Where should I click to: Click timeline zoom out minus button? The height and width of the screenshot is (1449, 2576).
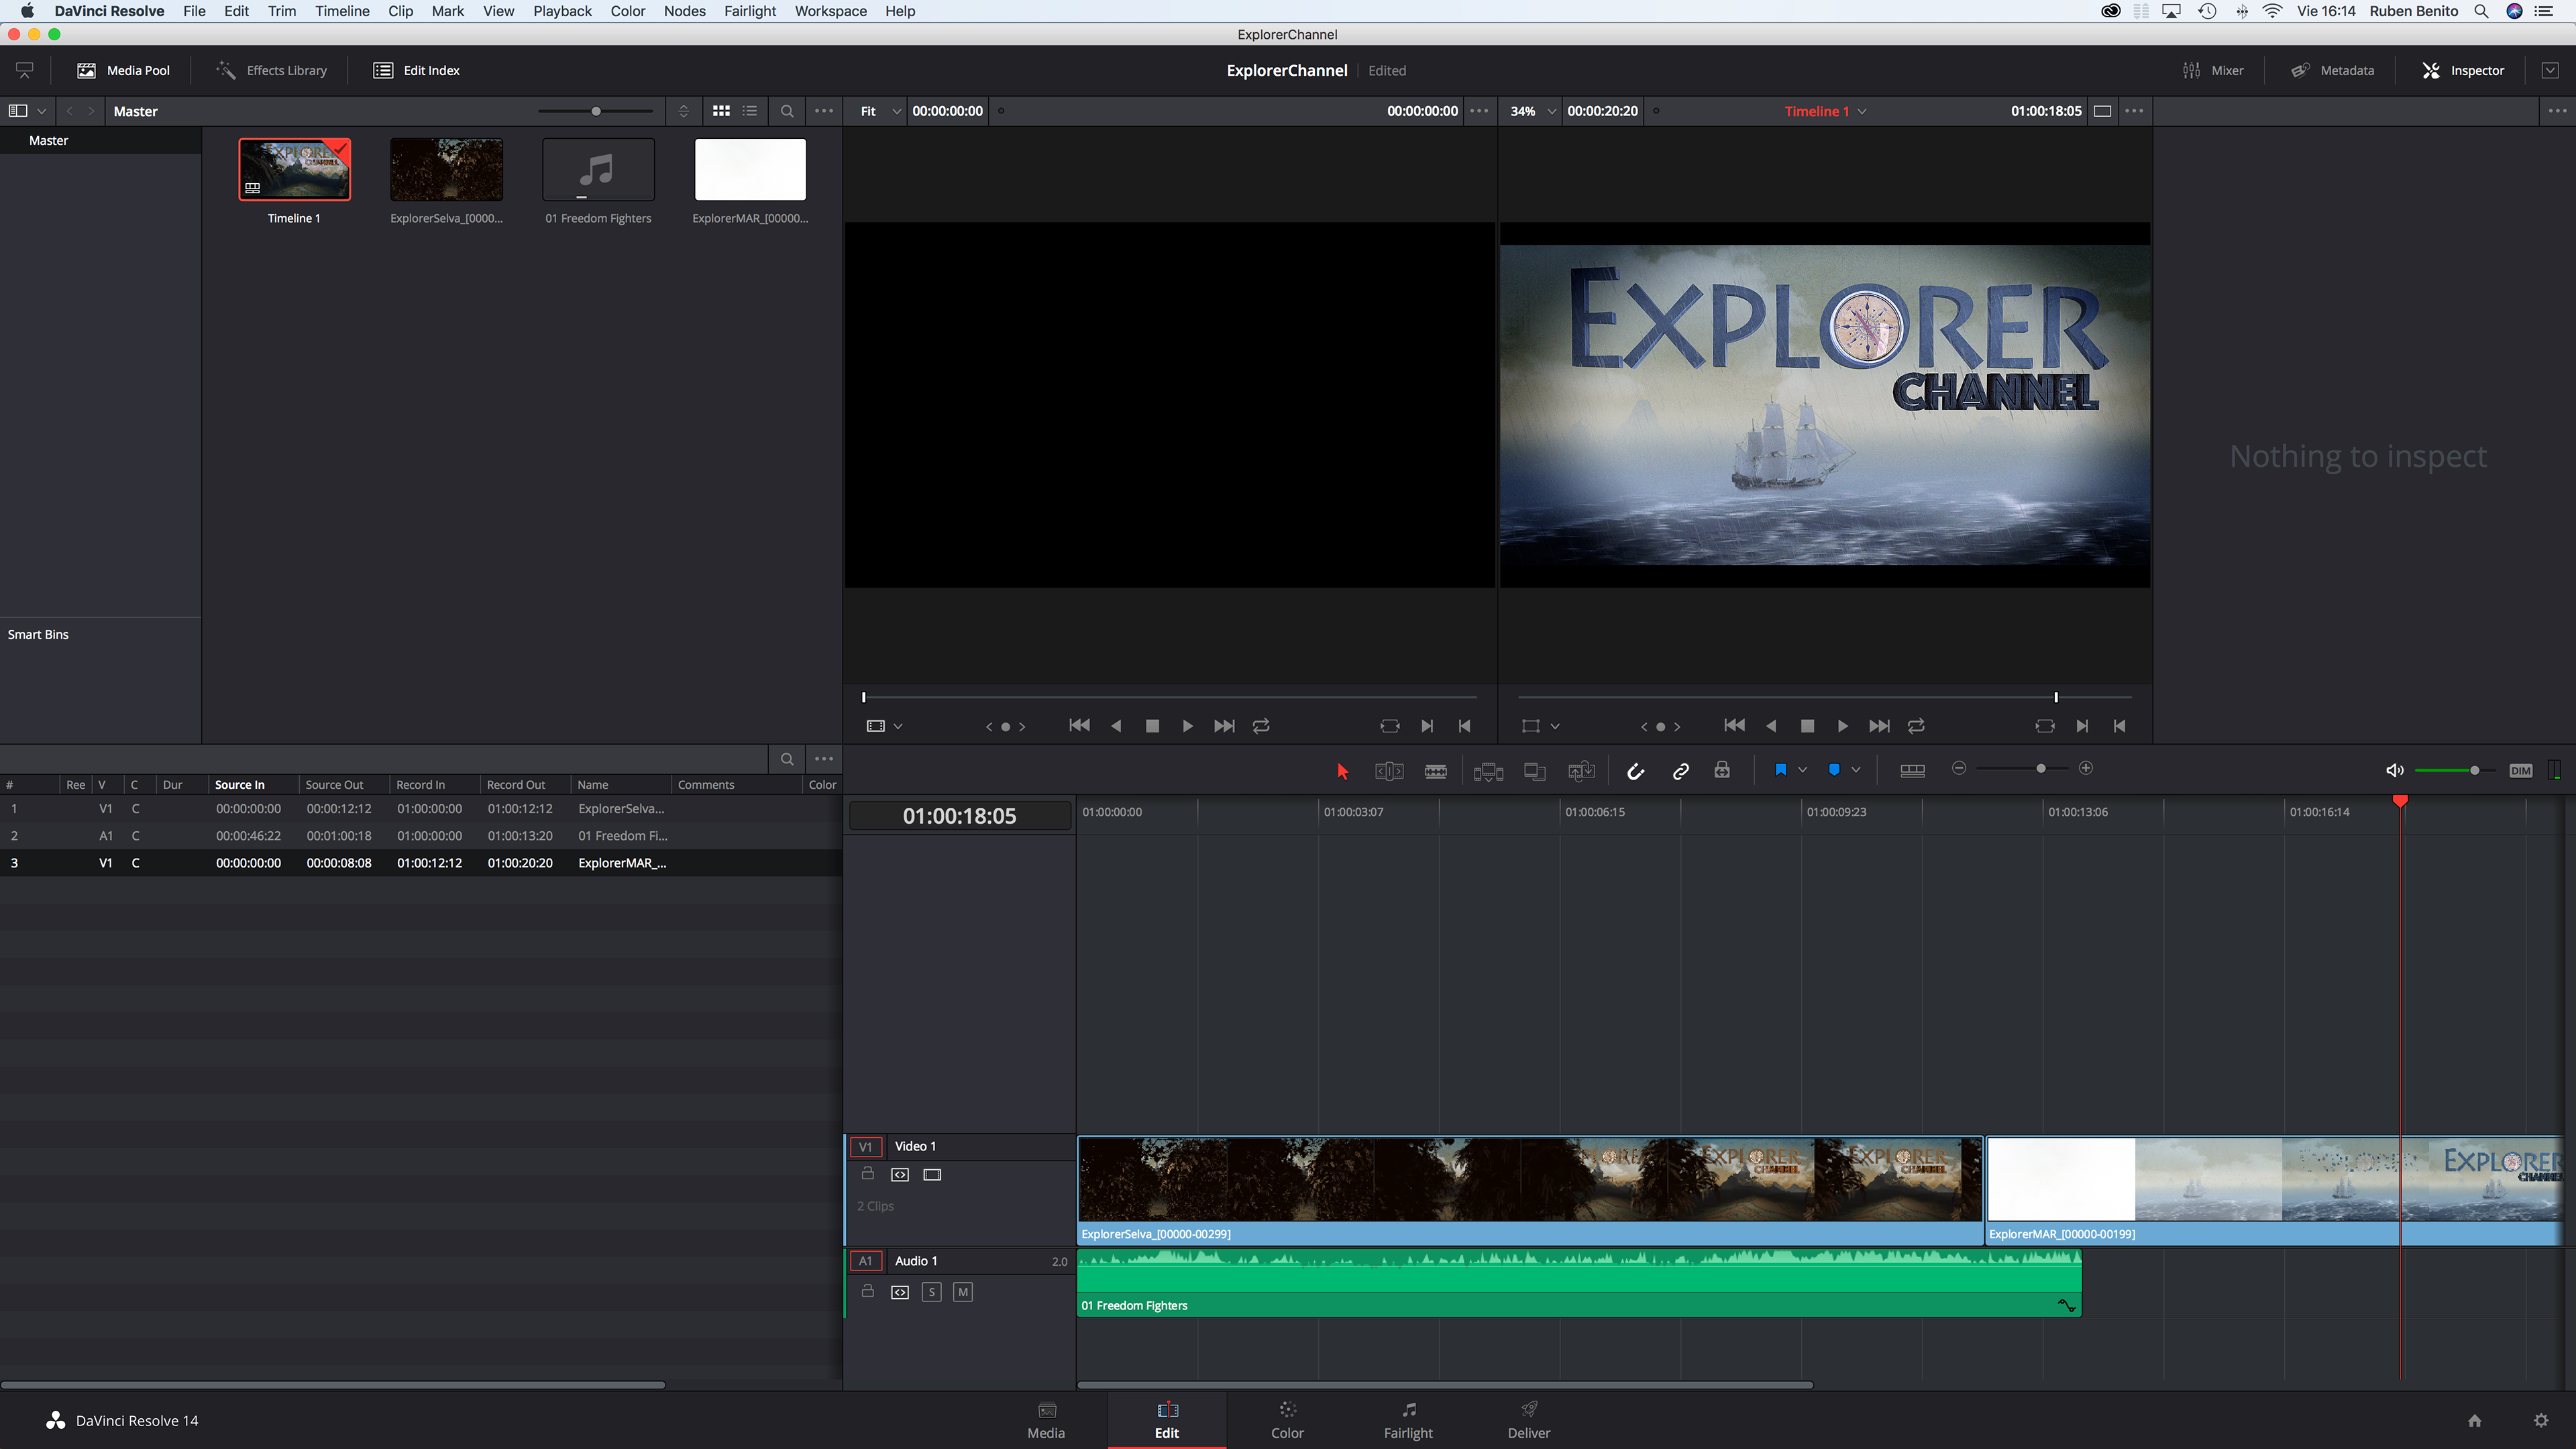pyautogui.click(x=1959, y=768)
